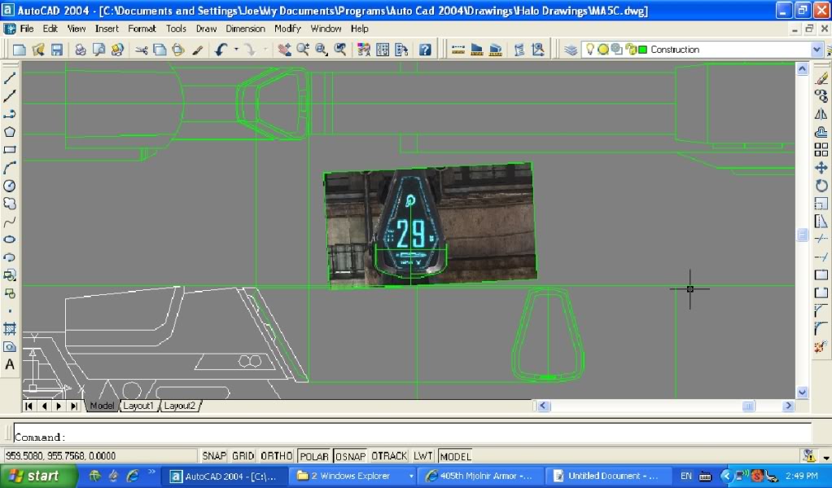This screenshot has height=488, width=832.
Task: Click the Construction layer green color swatch
Action: [x=642, y=50]
